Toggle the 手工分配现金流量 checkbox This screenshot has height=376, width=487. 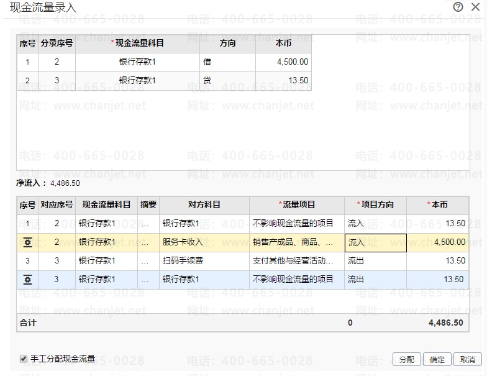pyautogui.click(x=24, y=359)
